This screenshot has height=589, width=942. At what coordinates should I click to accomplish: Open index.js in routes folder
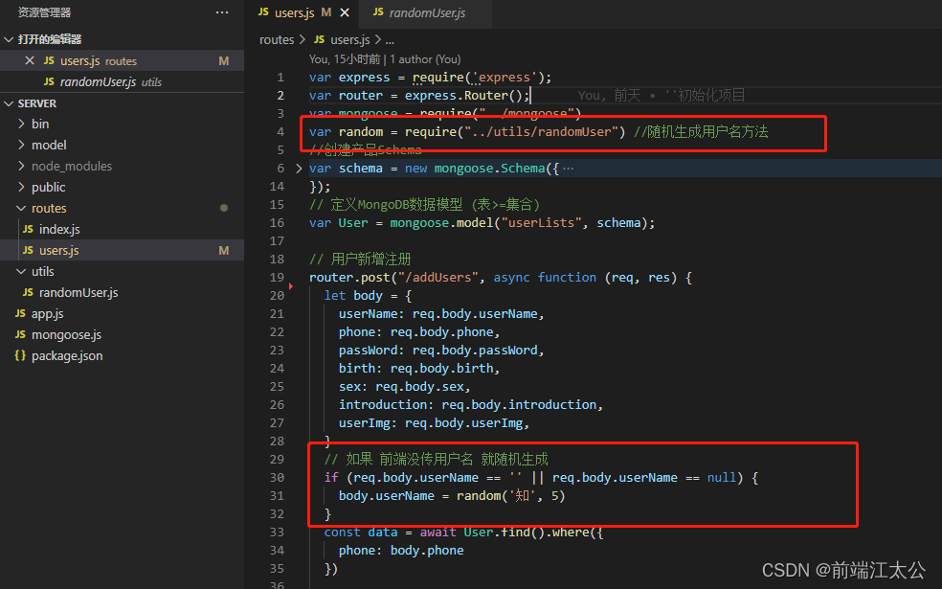click(x=122, y=229)
